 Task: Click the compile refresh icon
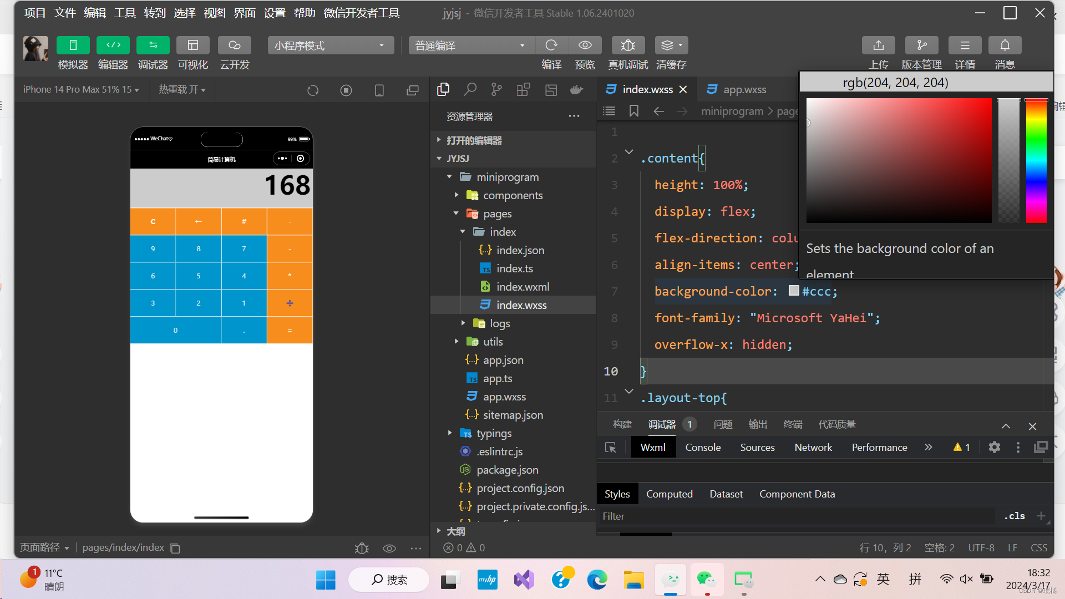pos(551,45)
